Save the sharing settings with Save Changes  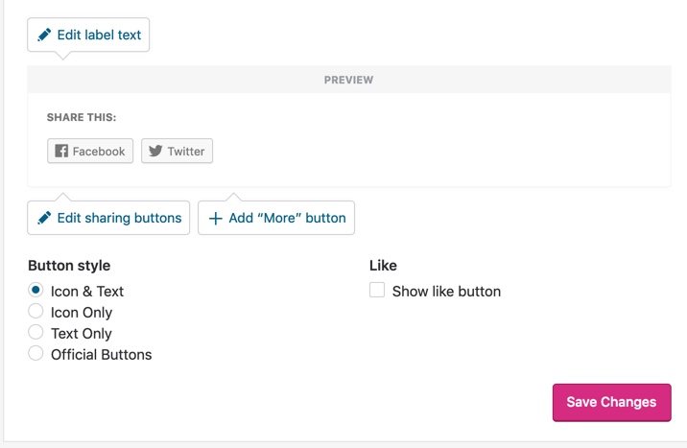pyautogui.click(x=611, y=403)
